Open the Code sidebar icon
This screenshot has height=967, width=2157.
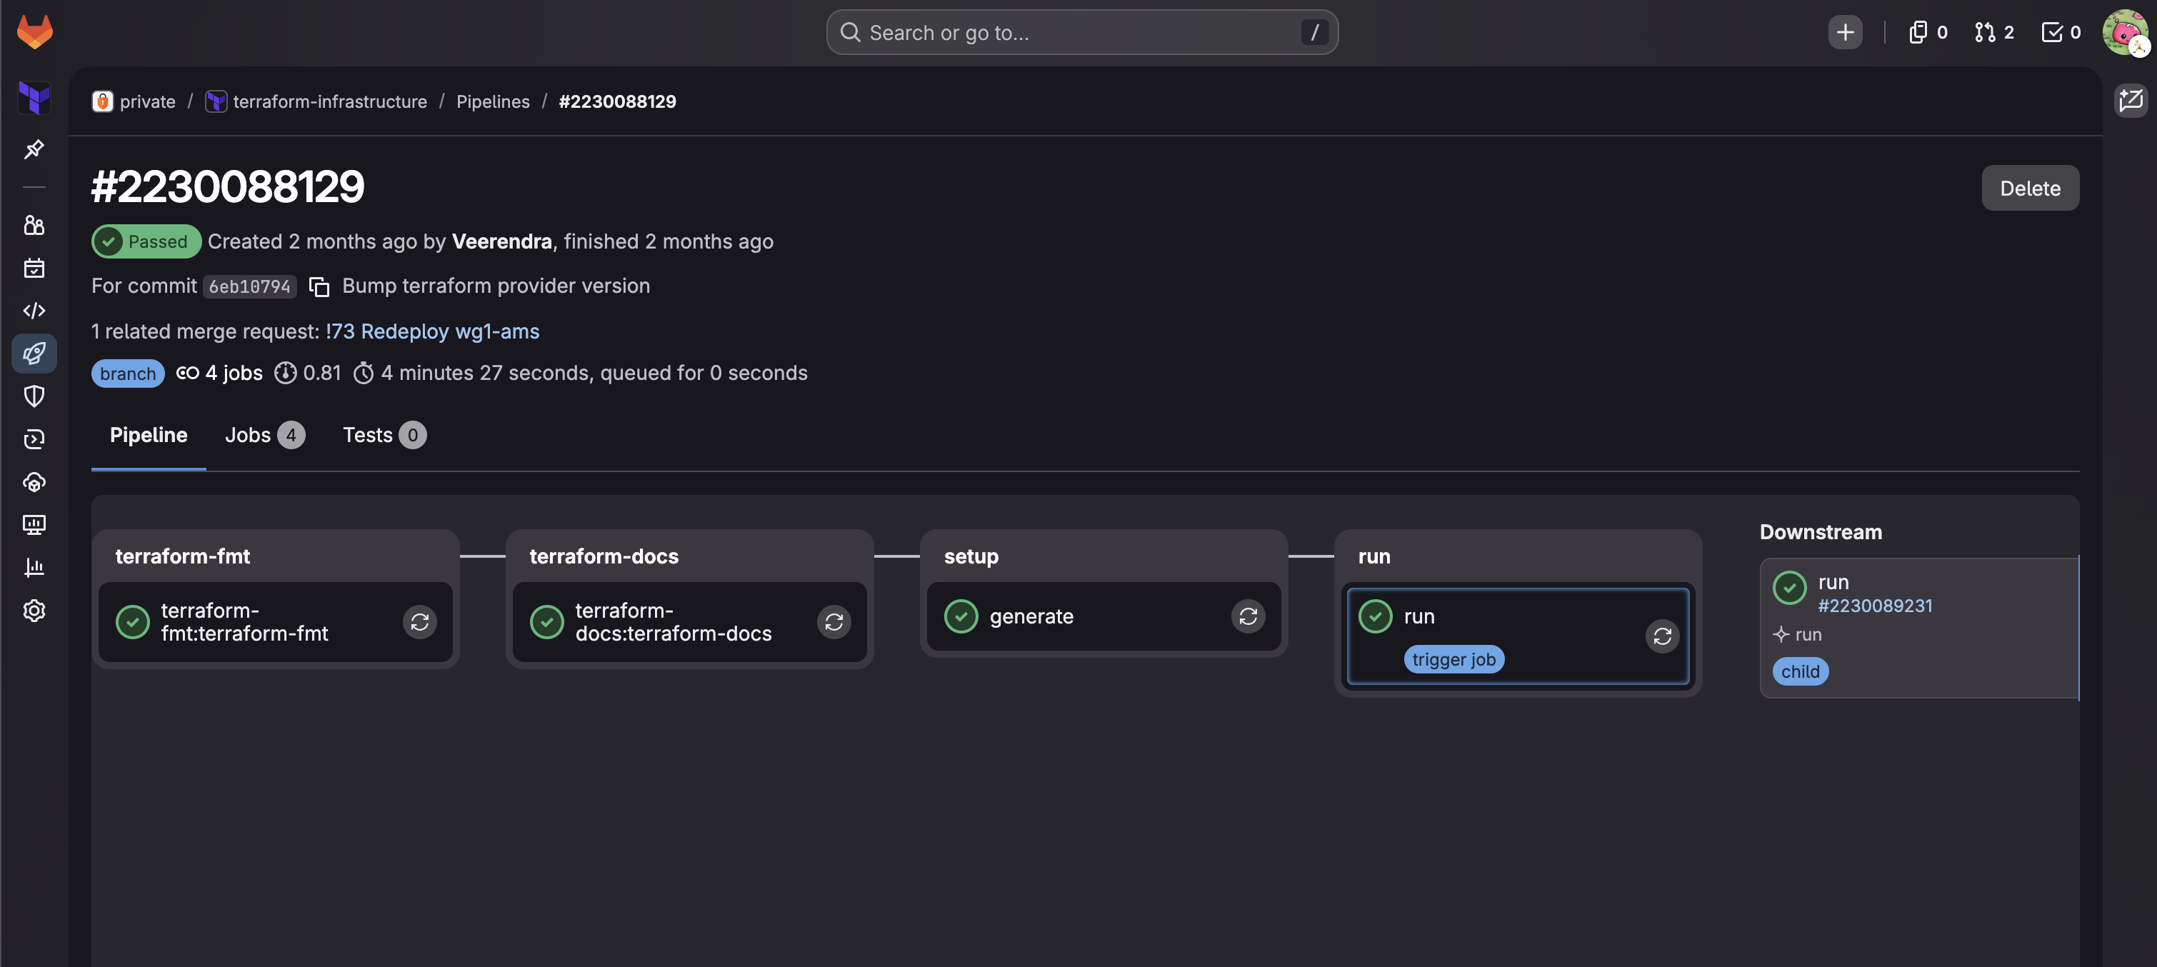34,311
